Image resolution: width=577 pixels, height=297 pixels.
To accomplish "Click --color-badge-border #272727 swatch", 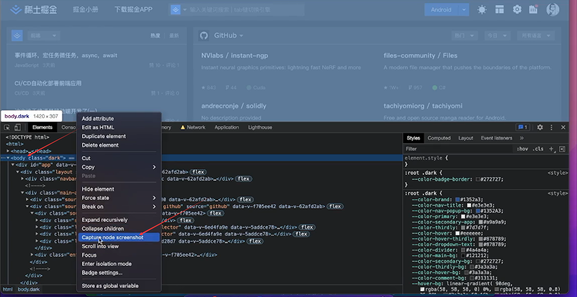I will click(478, 179).
